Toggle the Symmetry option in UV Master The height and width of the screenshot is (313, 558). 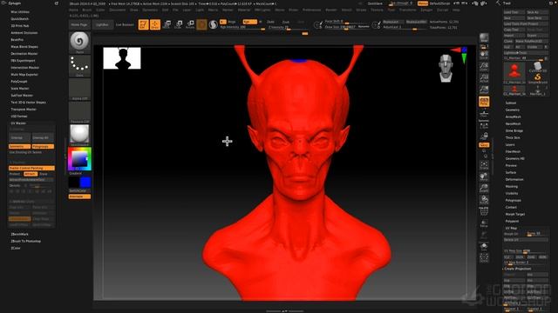[x=19, y=146]
